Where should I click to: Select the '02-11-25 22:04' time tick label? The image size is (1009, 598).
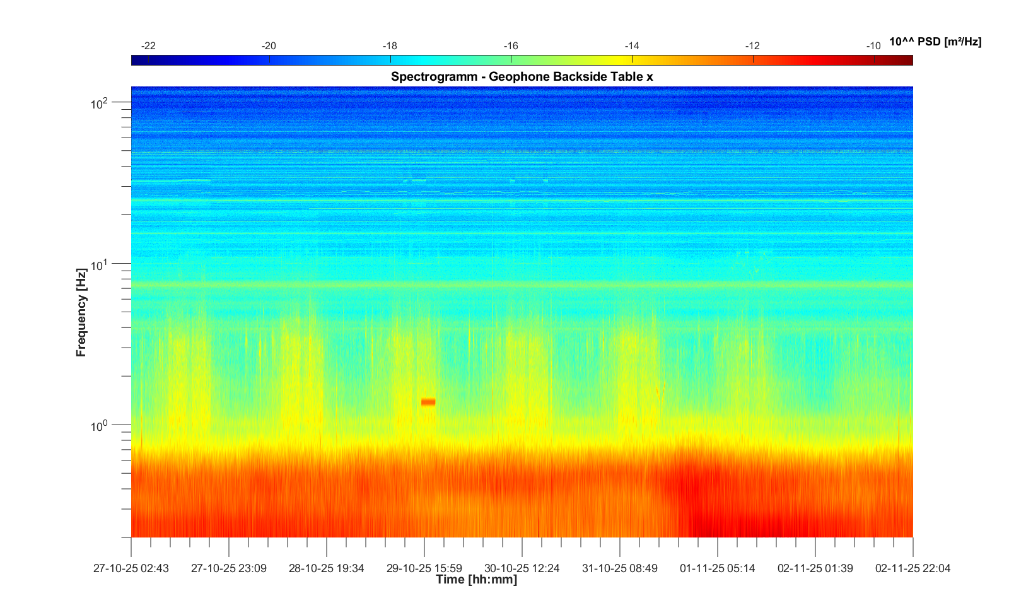[x=913, y=568]
